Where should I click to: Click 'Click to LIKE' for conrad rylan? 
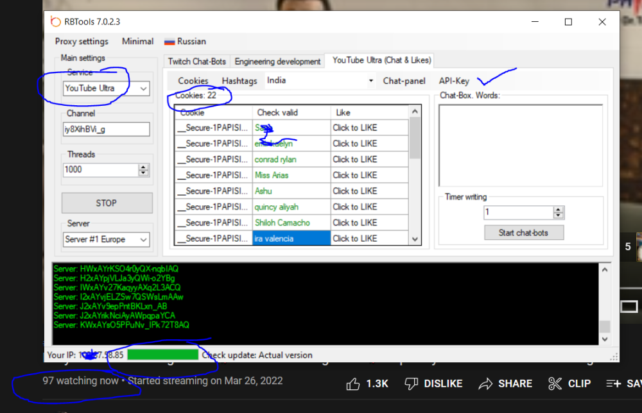[x=355, y=159]
